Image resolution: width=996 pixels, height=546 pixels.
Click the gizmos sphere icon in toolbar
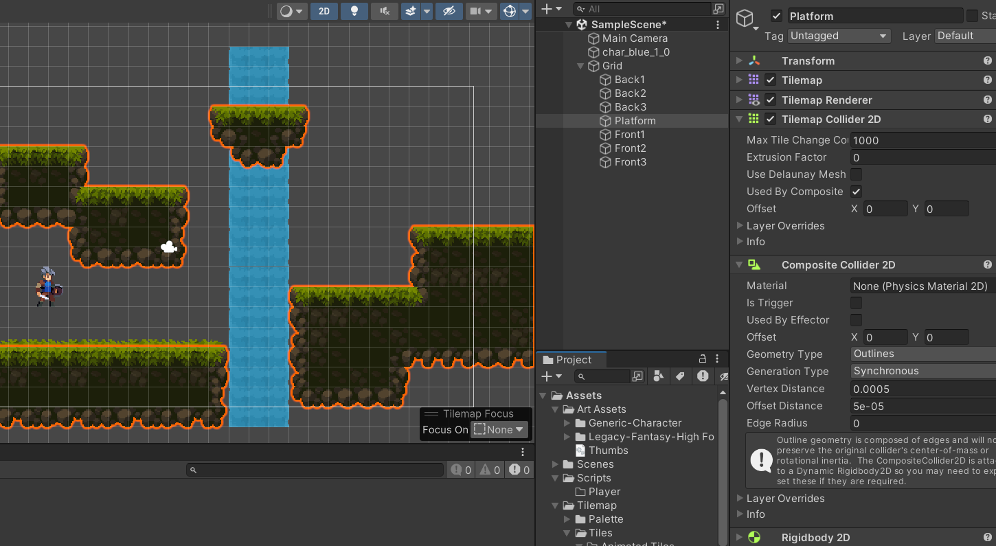coord(510,11)
